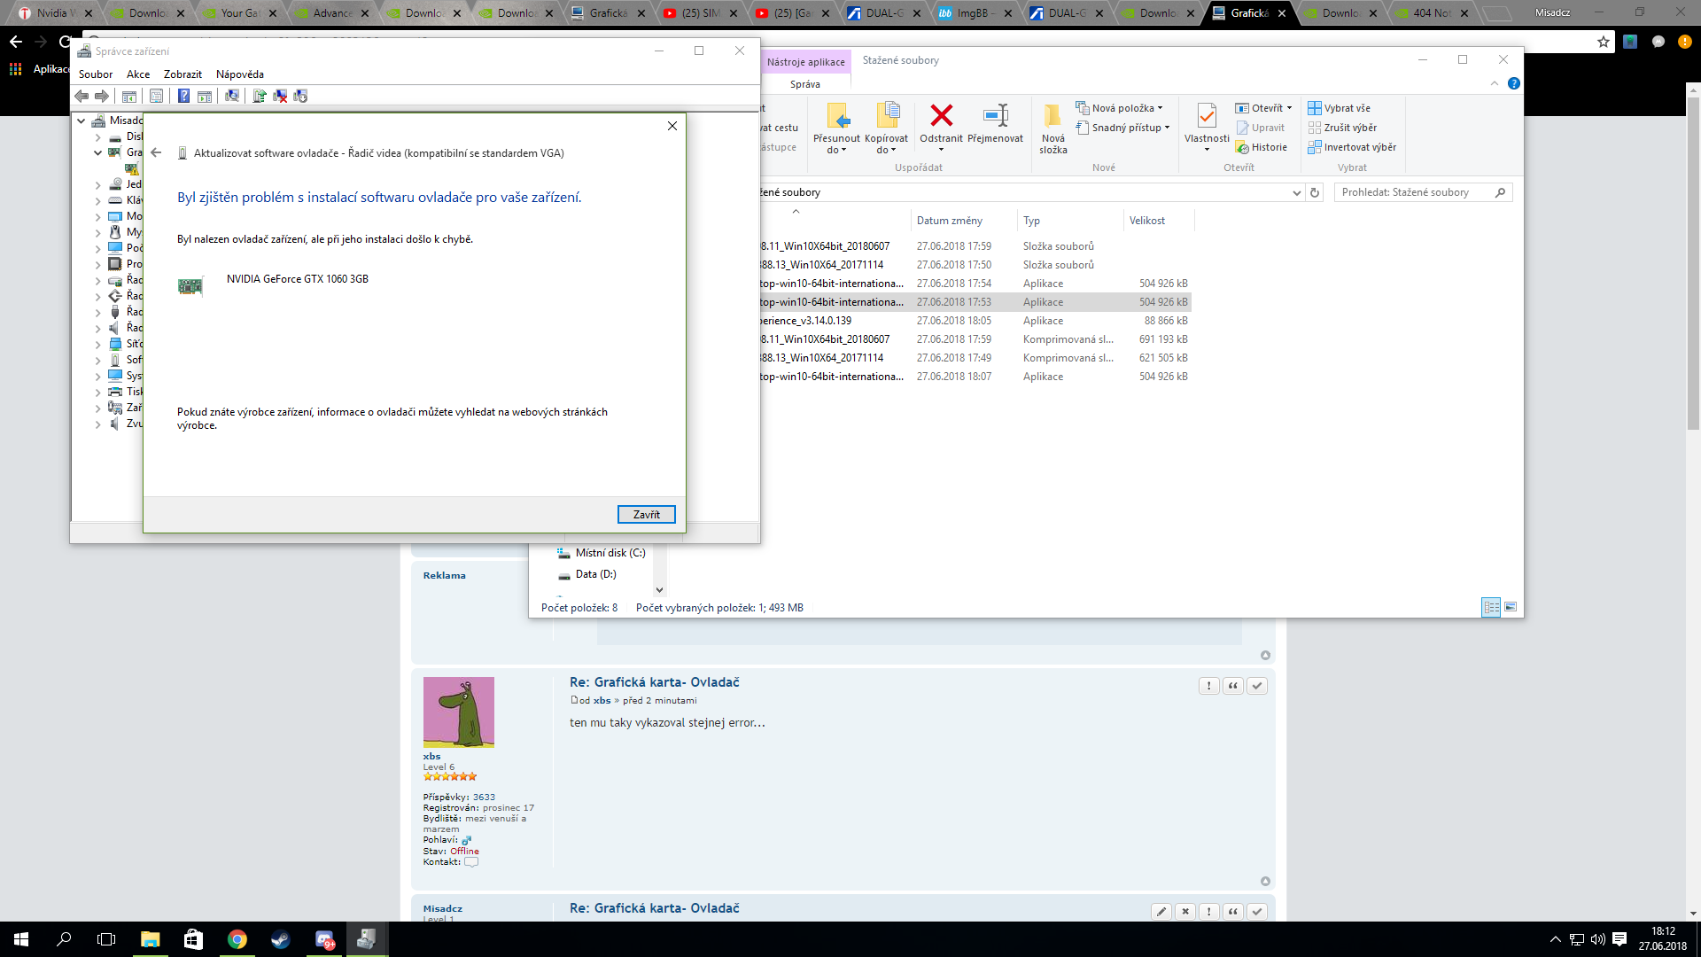Create a new folder with Nová složka
This screenshot has width=1701, height=957.
point(1053,128)
